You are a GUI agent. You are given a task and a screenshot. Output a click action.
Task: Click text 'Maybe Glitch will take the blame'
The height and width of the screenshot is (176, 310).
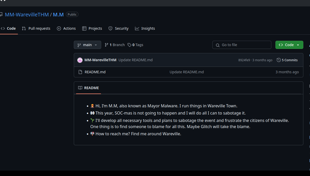219,127
